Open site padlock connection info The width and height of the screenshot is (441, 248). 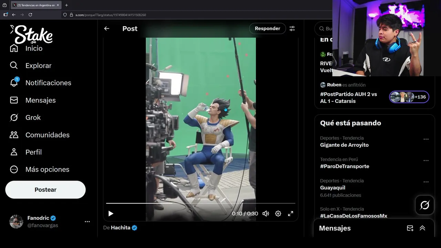pos(71,15)
